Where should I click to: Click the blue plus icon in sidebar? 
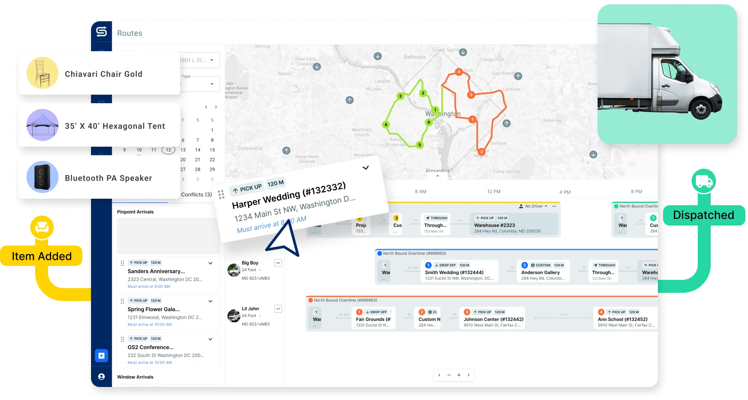[101, 356]
